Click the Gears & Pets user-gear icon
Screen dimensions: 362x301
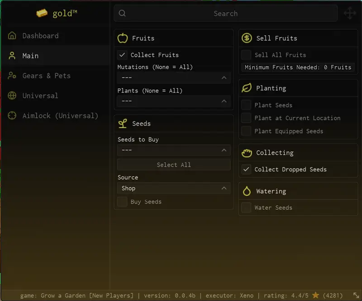[x=12, y=75]
